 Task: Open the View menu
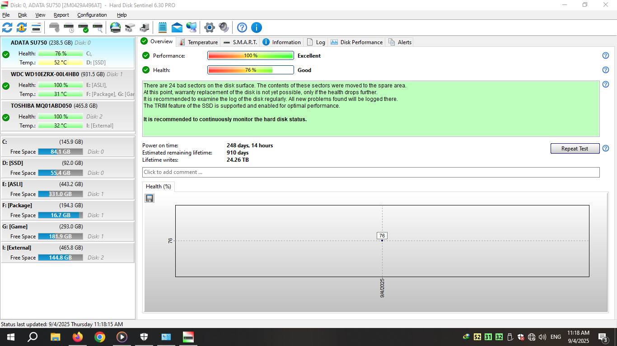[41, 15]
